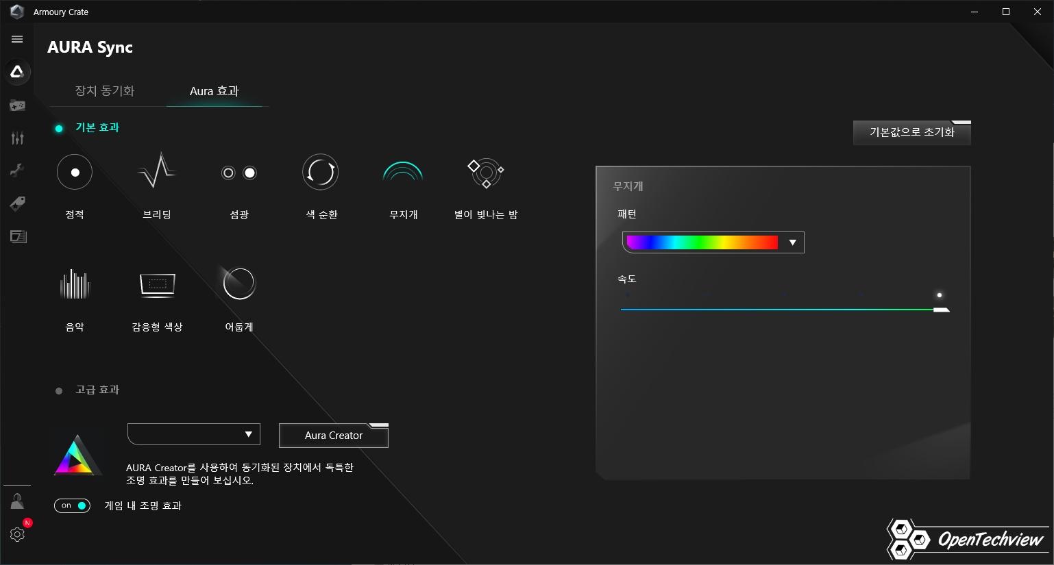Pick the 감응형 색상 smart color icon

(x=157, y=284)
